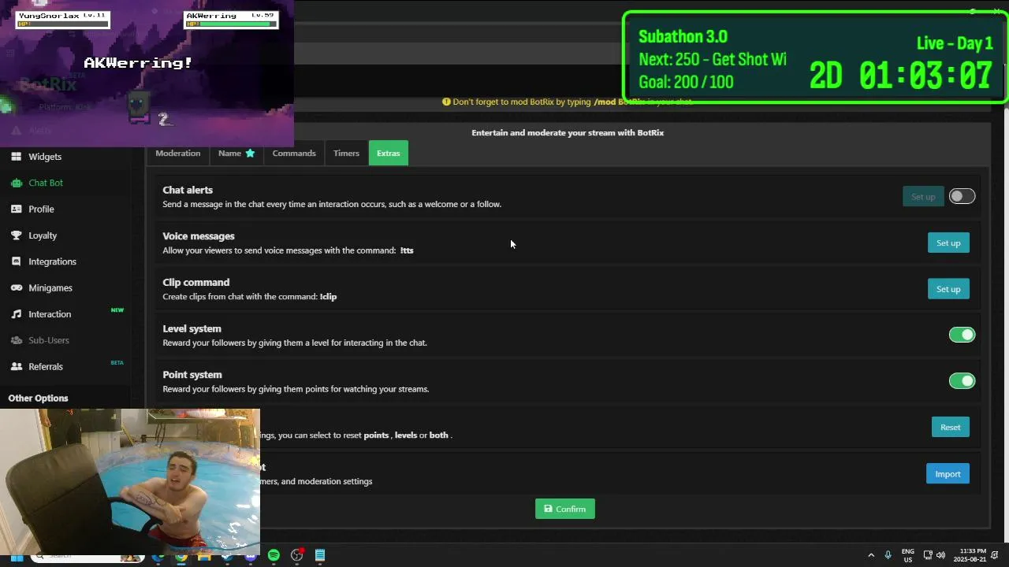This screenshot has width=1009, height=567.
Task: Click the Profile ID card icon
Action: (16, 209)
